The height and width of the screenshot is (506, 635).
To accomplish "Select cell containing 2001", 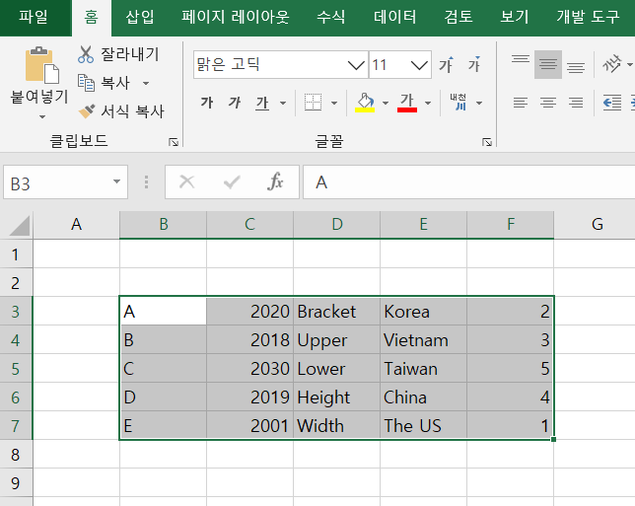I will click(x=249, y=426).
